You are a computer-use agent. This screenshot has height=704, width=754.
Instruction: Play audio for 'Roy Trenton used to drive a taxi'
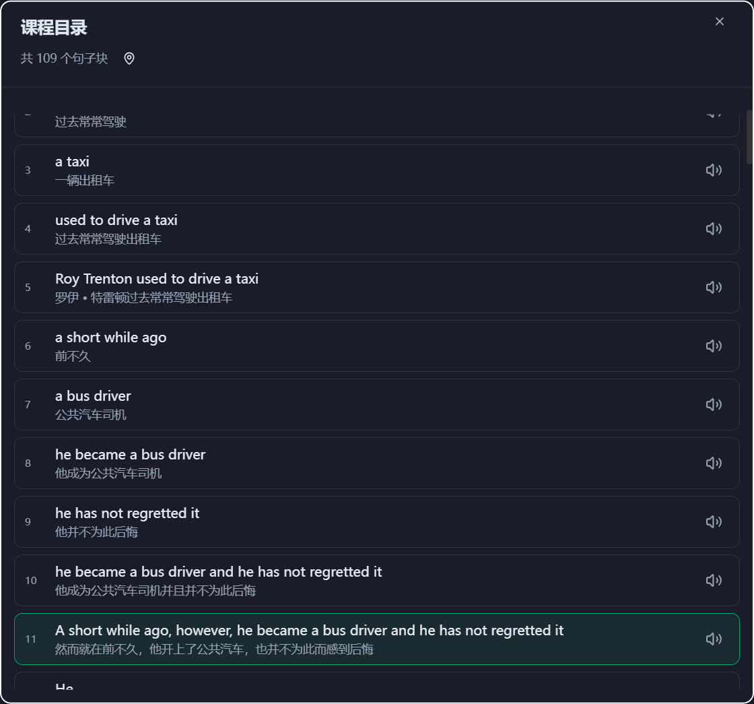tap(714, 288)
